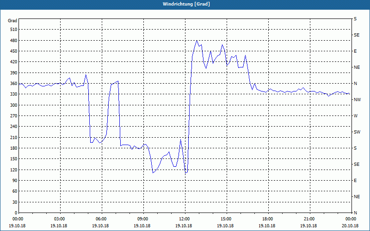370x231 pixels.
Task: Click the 09:00 time axis label
Action: pos(143,219)
